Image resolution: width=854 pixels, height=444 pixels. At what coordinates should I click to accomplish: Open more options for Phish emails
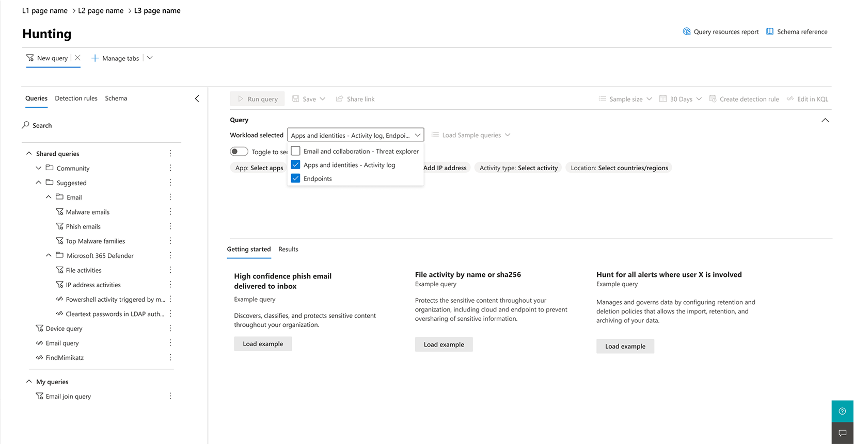(170, 226)
